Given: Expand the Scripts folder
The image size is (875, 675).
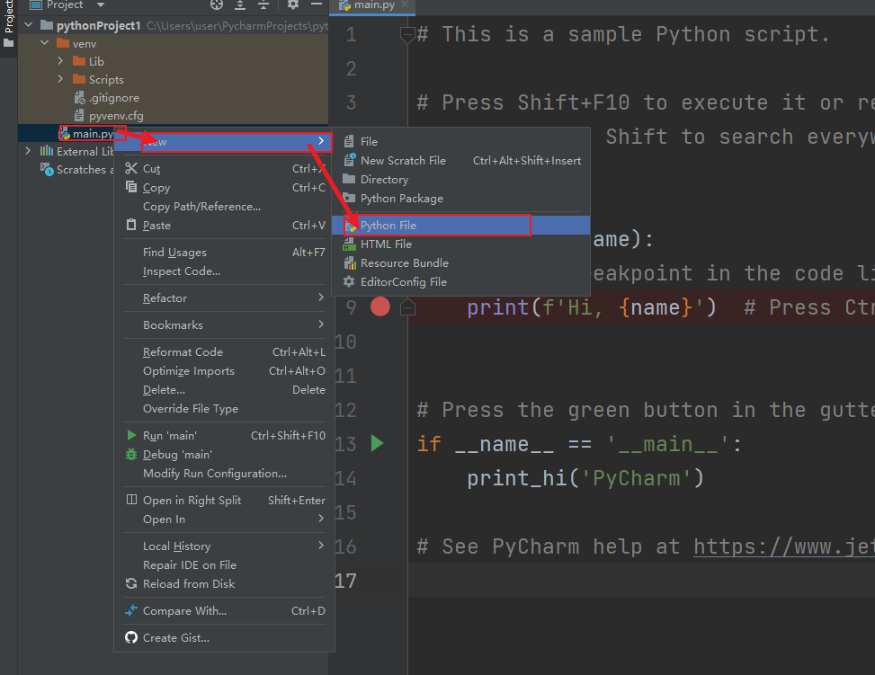Looking at the screenshot, I should 59,79.
